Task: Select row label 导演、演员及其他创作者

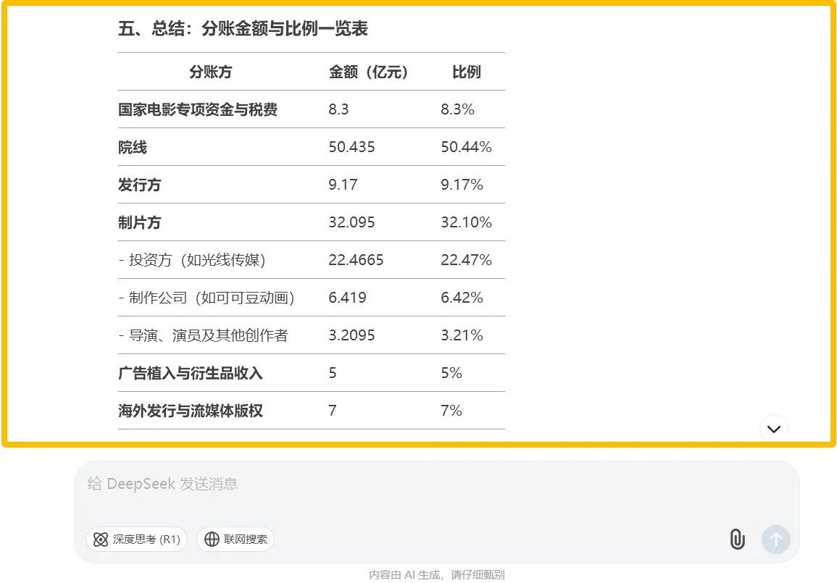Action: point(204,335)
